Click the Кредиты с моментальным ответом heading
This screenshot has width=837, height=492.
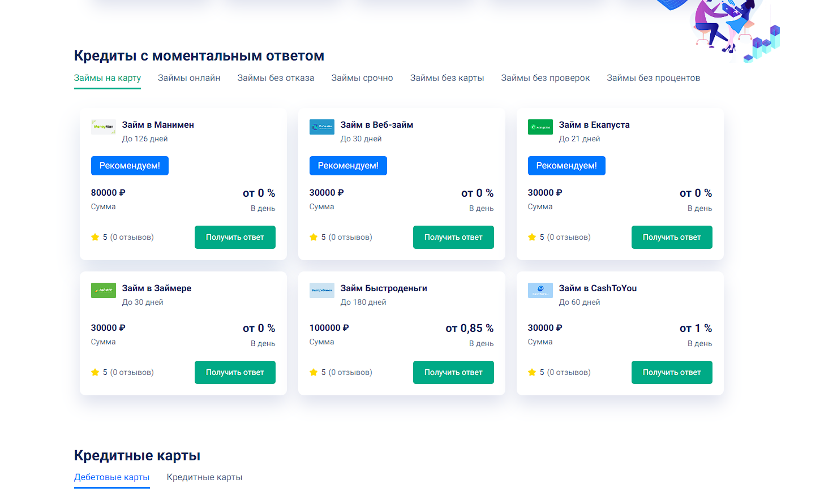pyautogui.click(x=199, y=56)
